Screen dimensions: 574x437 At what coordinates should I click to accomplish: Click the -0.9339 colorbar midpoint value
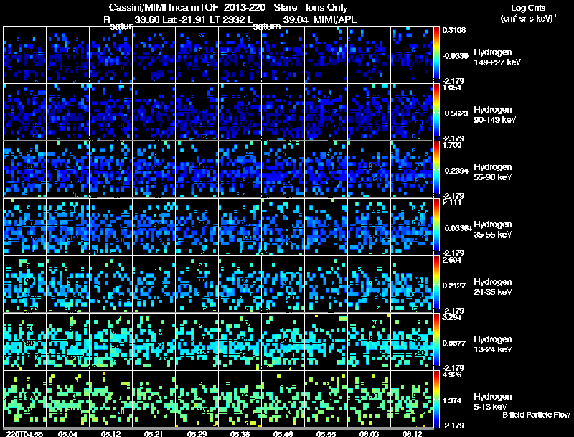click(x=455, y=56)
